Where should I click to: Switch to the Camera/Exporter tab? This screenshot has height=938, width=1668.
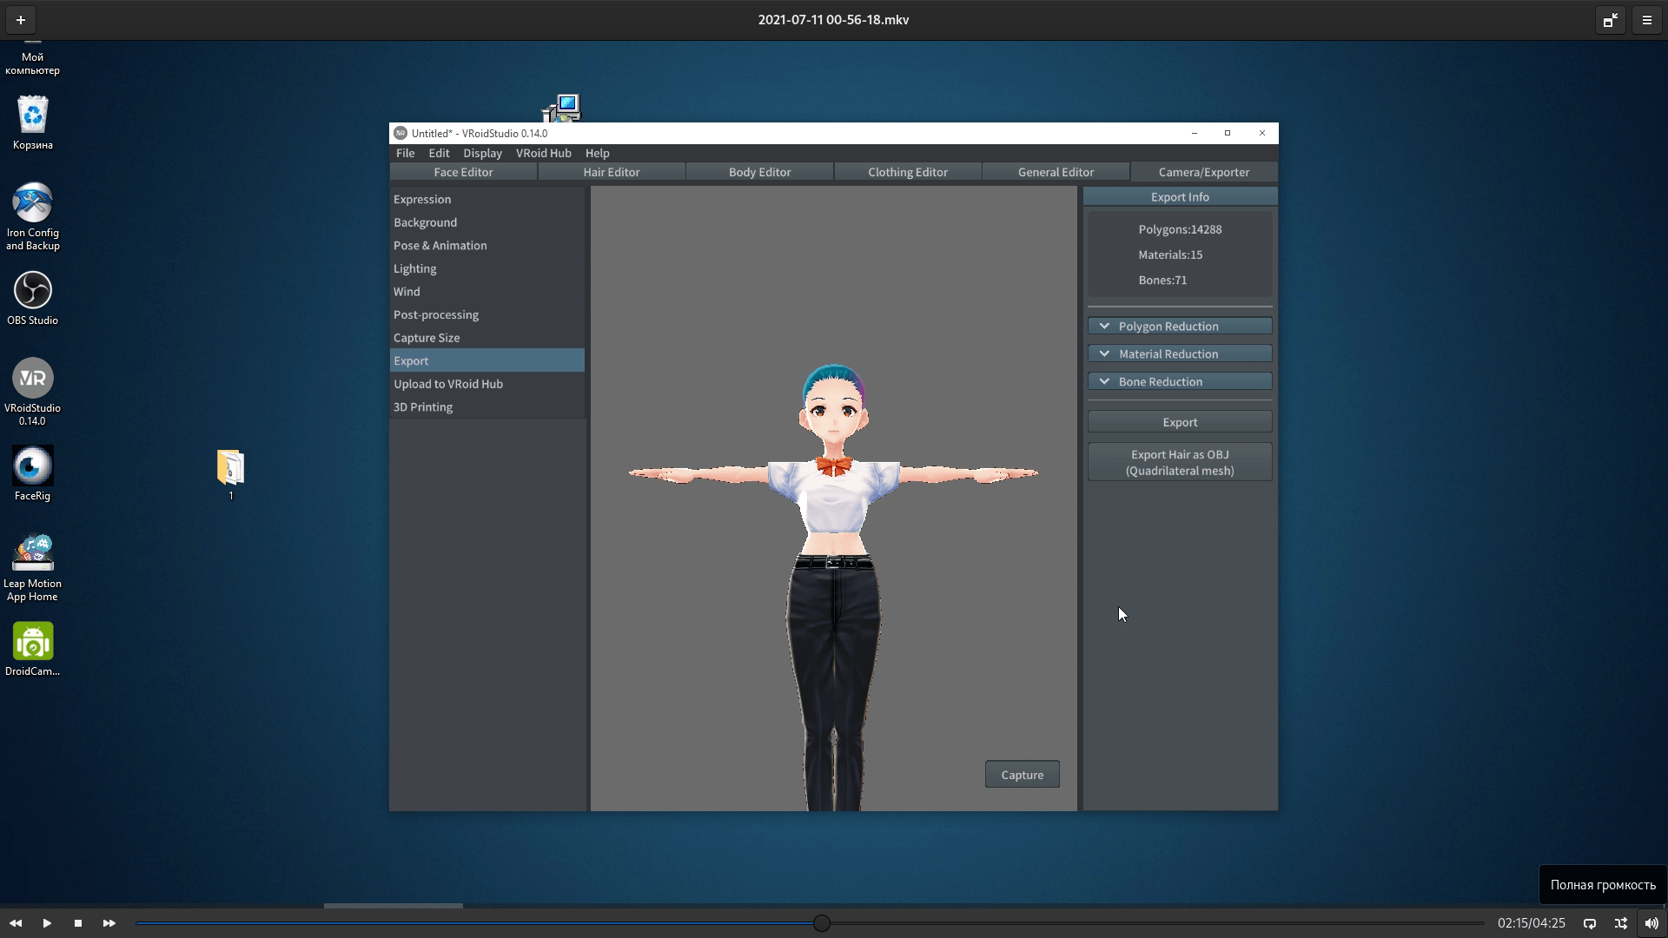(1204, 172)
